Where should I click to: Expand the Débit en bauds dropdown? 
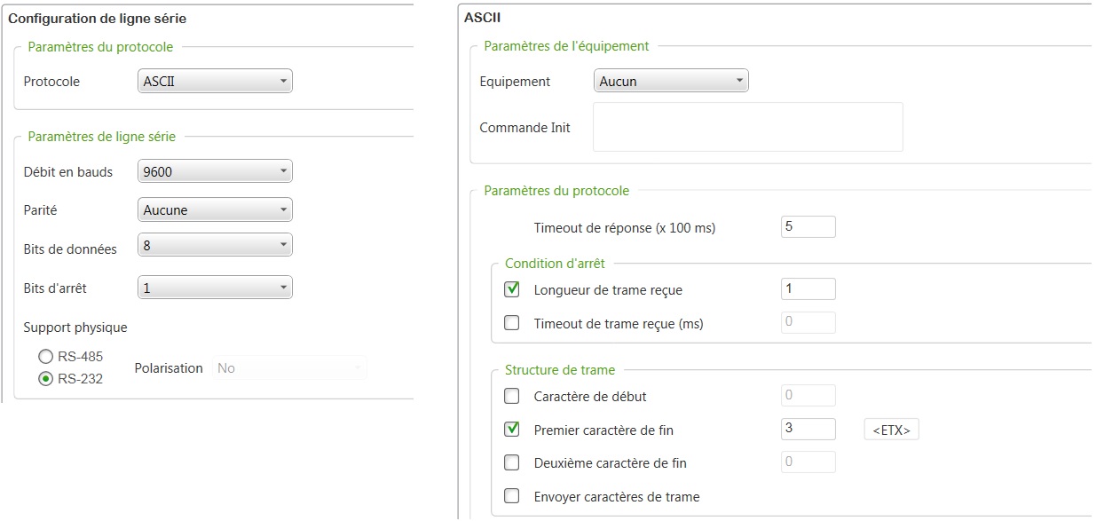215,171
